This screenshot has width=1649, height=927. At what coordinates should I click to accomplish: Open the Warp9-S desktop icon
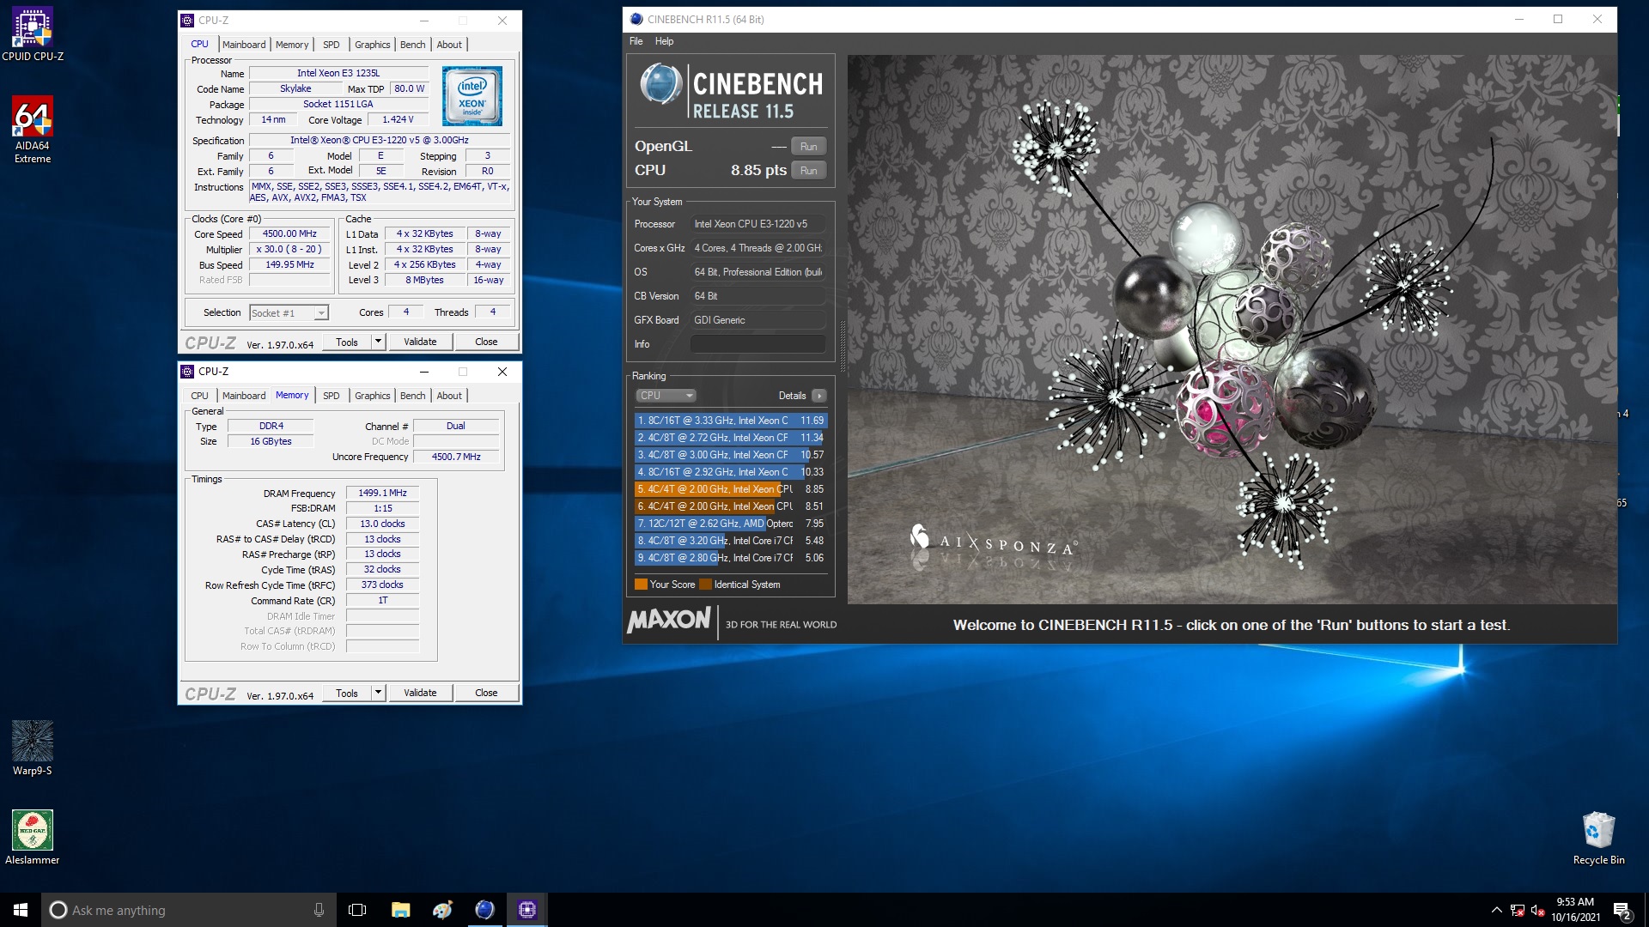(x=33, y=748)
